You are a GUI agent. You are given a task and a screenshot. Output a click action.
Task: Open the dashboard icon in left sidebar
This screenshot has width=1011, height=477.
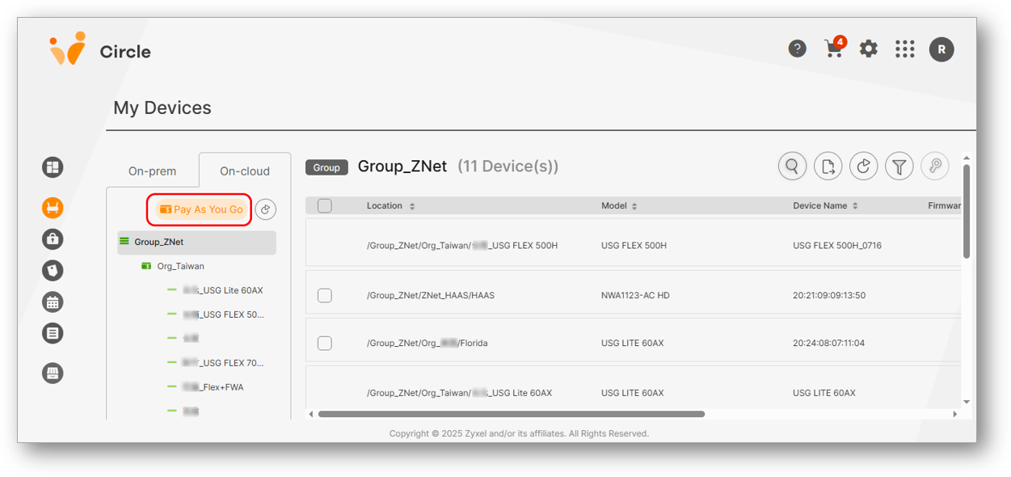tap(53, 167)
